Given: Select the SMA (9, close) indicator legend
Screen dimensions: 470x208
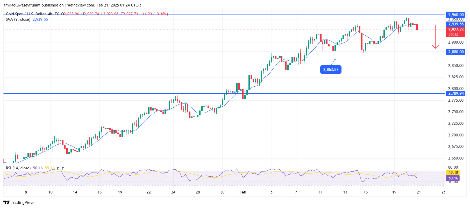Looking at the screenshot, I should click(x=18, y=19).
